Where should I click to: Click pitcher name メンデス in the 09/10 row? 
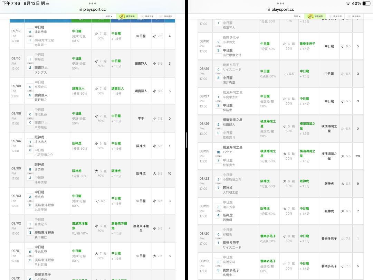click(x=41, y=72)
